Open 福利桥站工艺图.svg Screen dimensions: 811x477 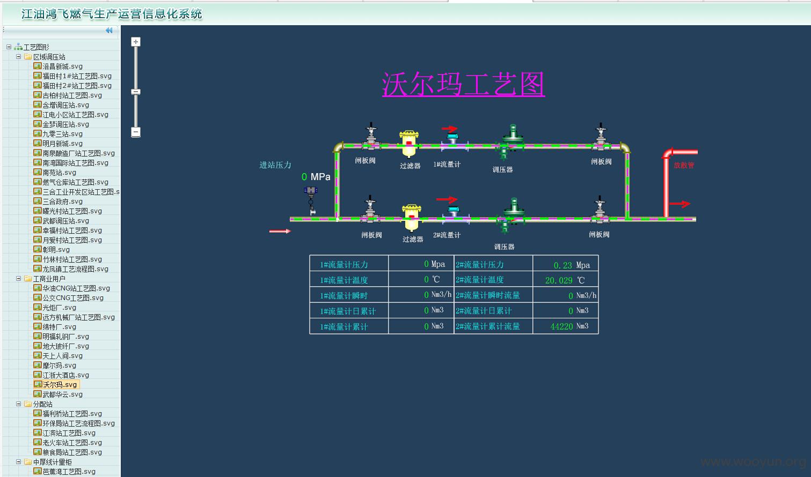click(72, 414)
